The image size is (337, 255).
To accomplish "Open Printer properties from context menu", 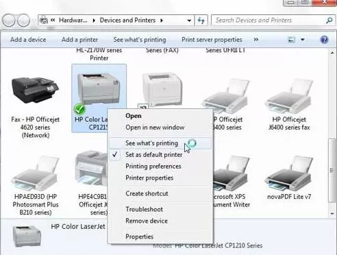I will (160, 178).
